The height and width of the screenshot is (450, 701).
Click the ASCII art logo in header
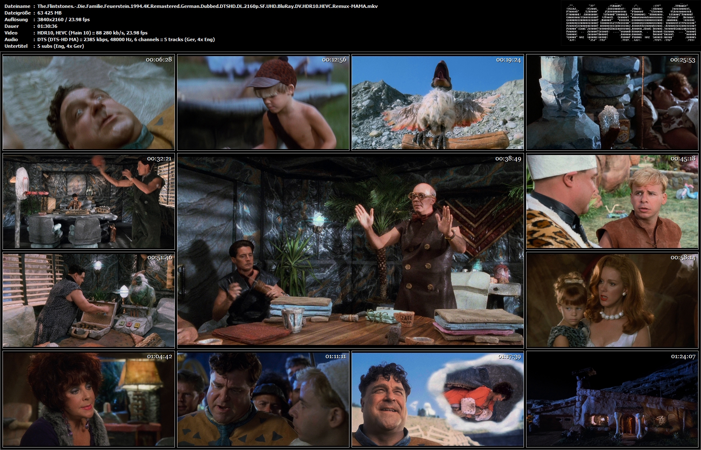coord(629,23)
